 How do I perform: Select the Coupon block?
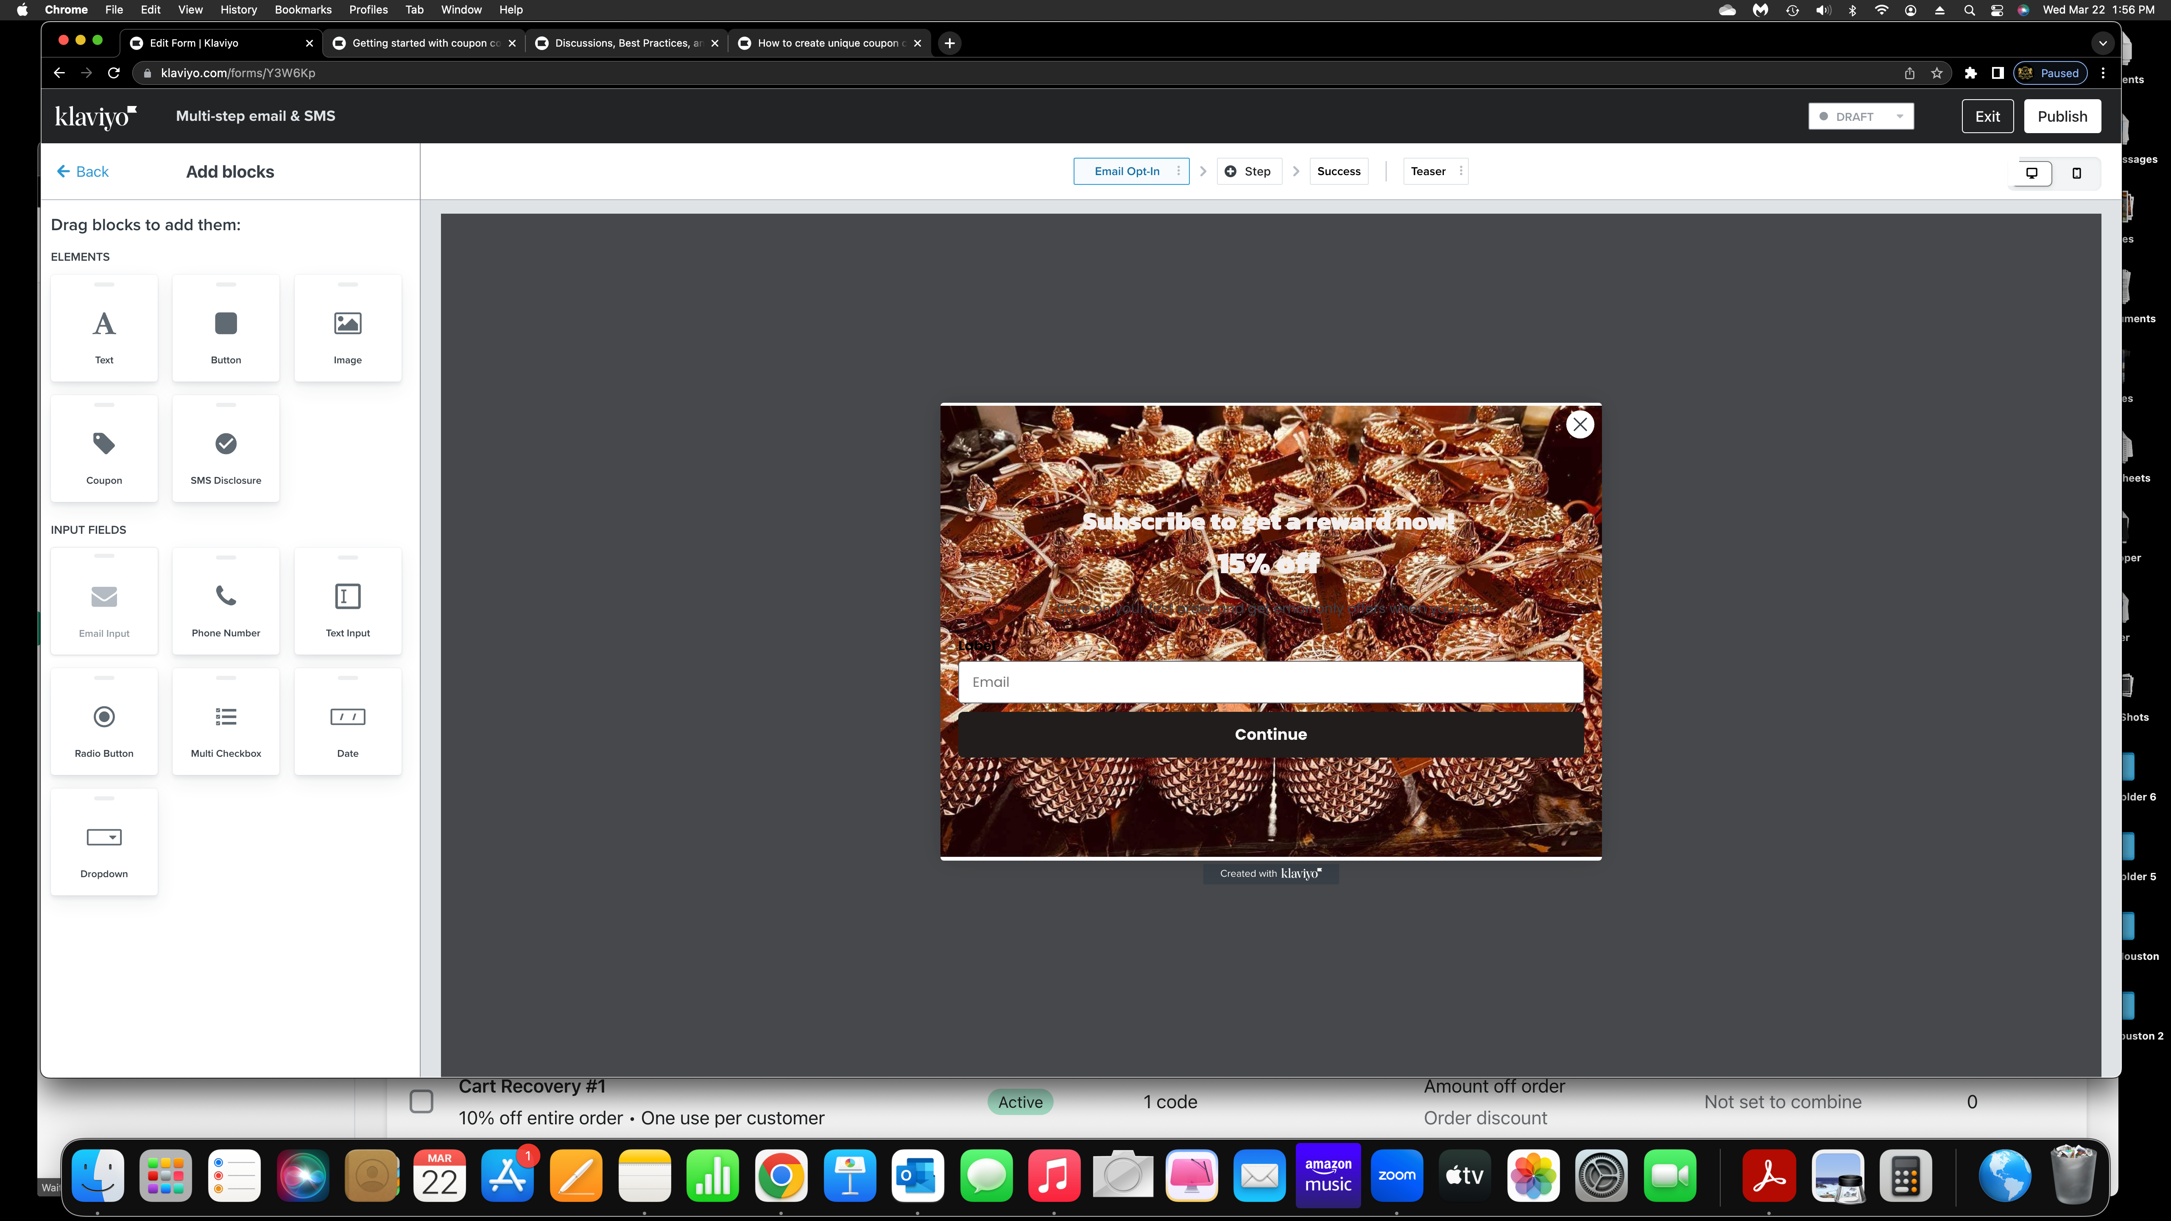click(103, 449)
